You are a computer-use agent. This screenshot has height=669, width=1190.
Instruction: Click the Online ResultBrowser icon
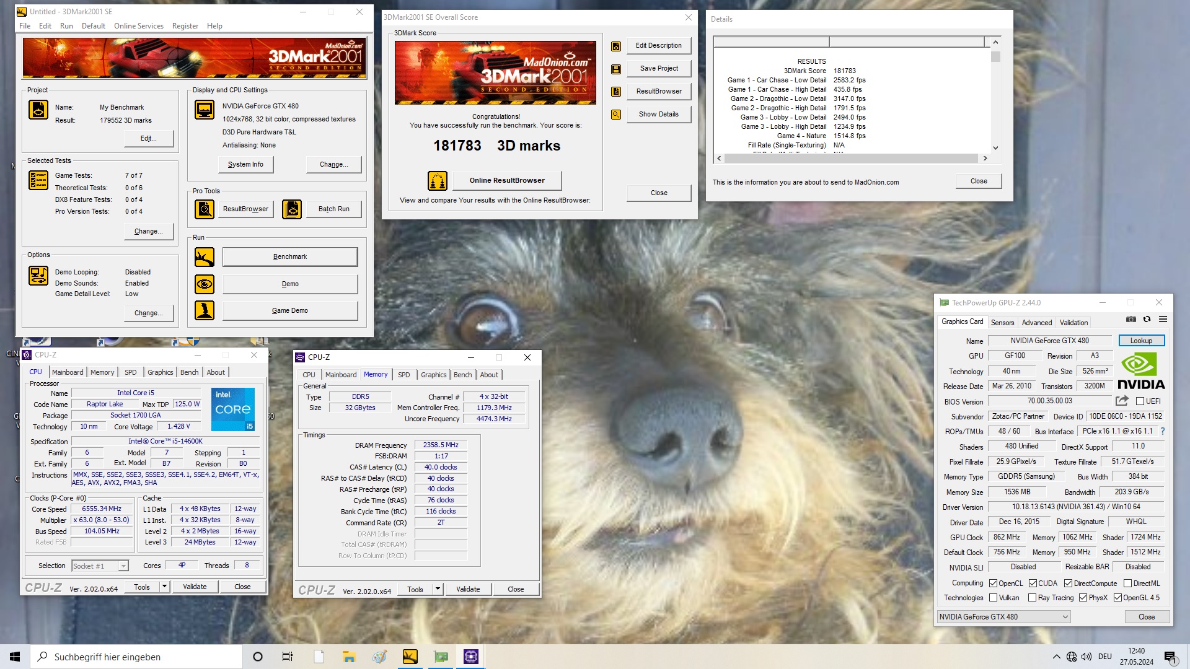(438, 181)
